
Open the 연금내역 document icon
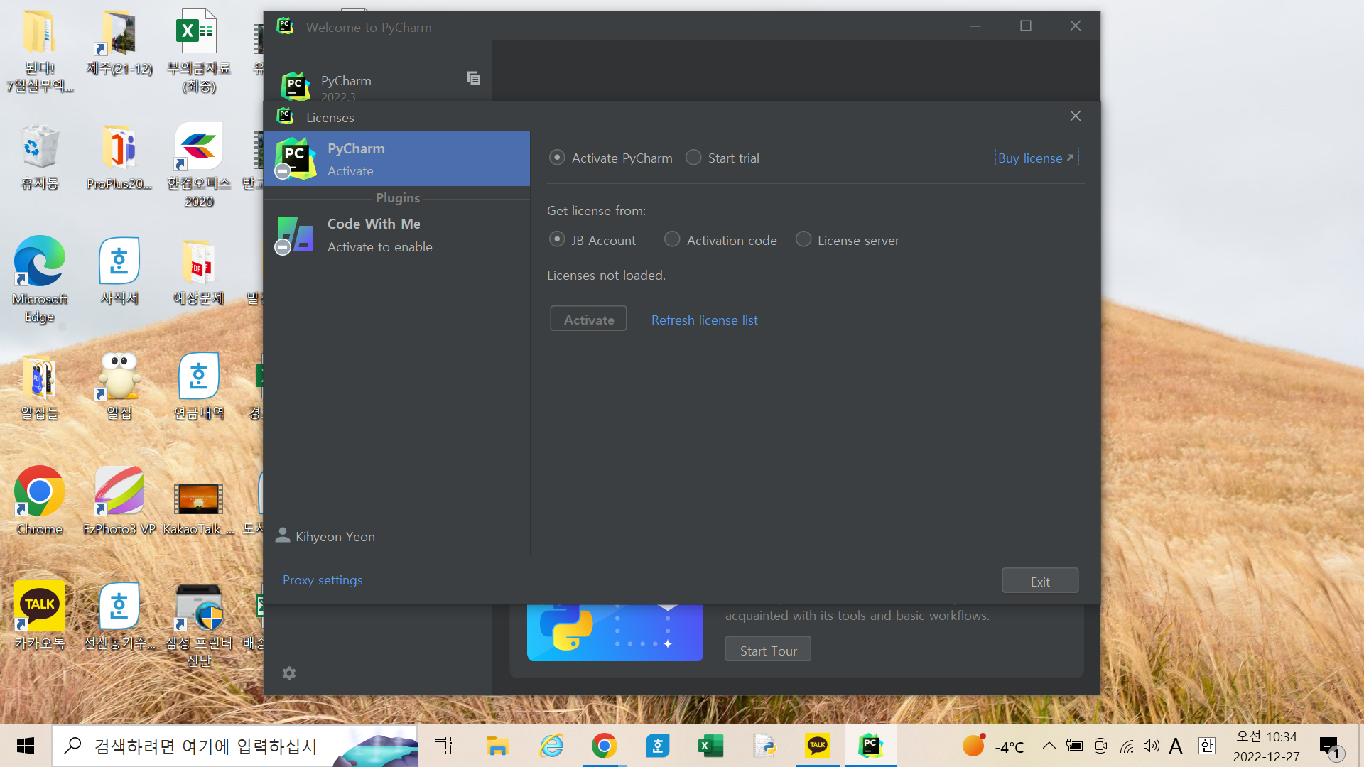click(x=199, y=386)
